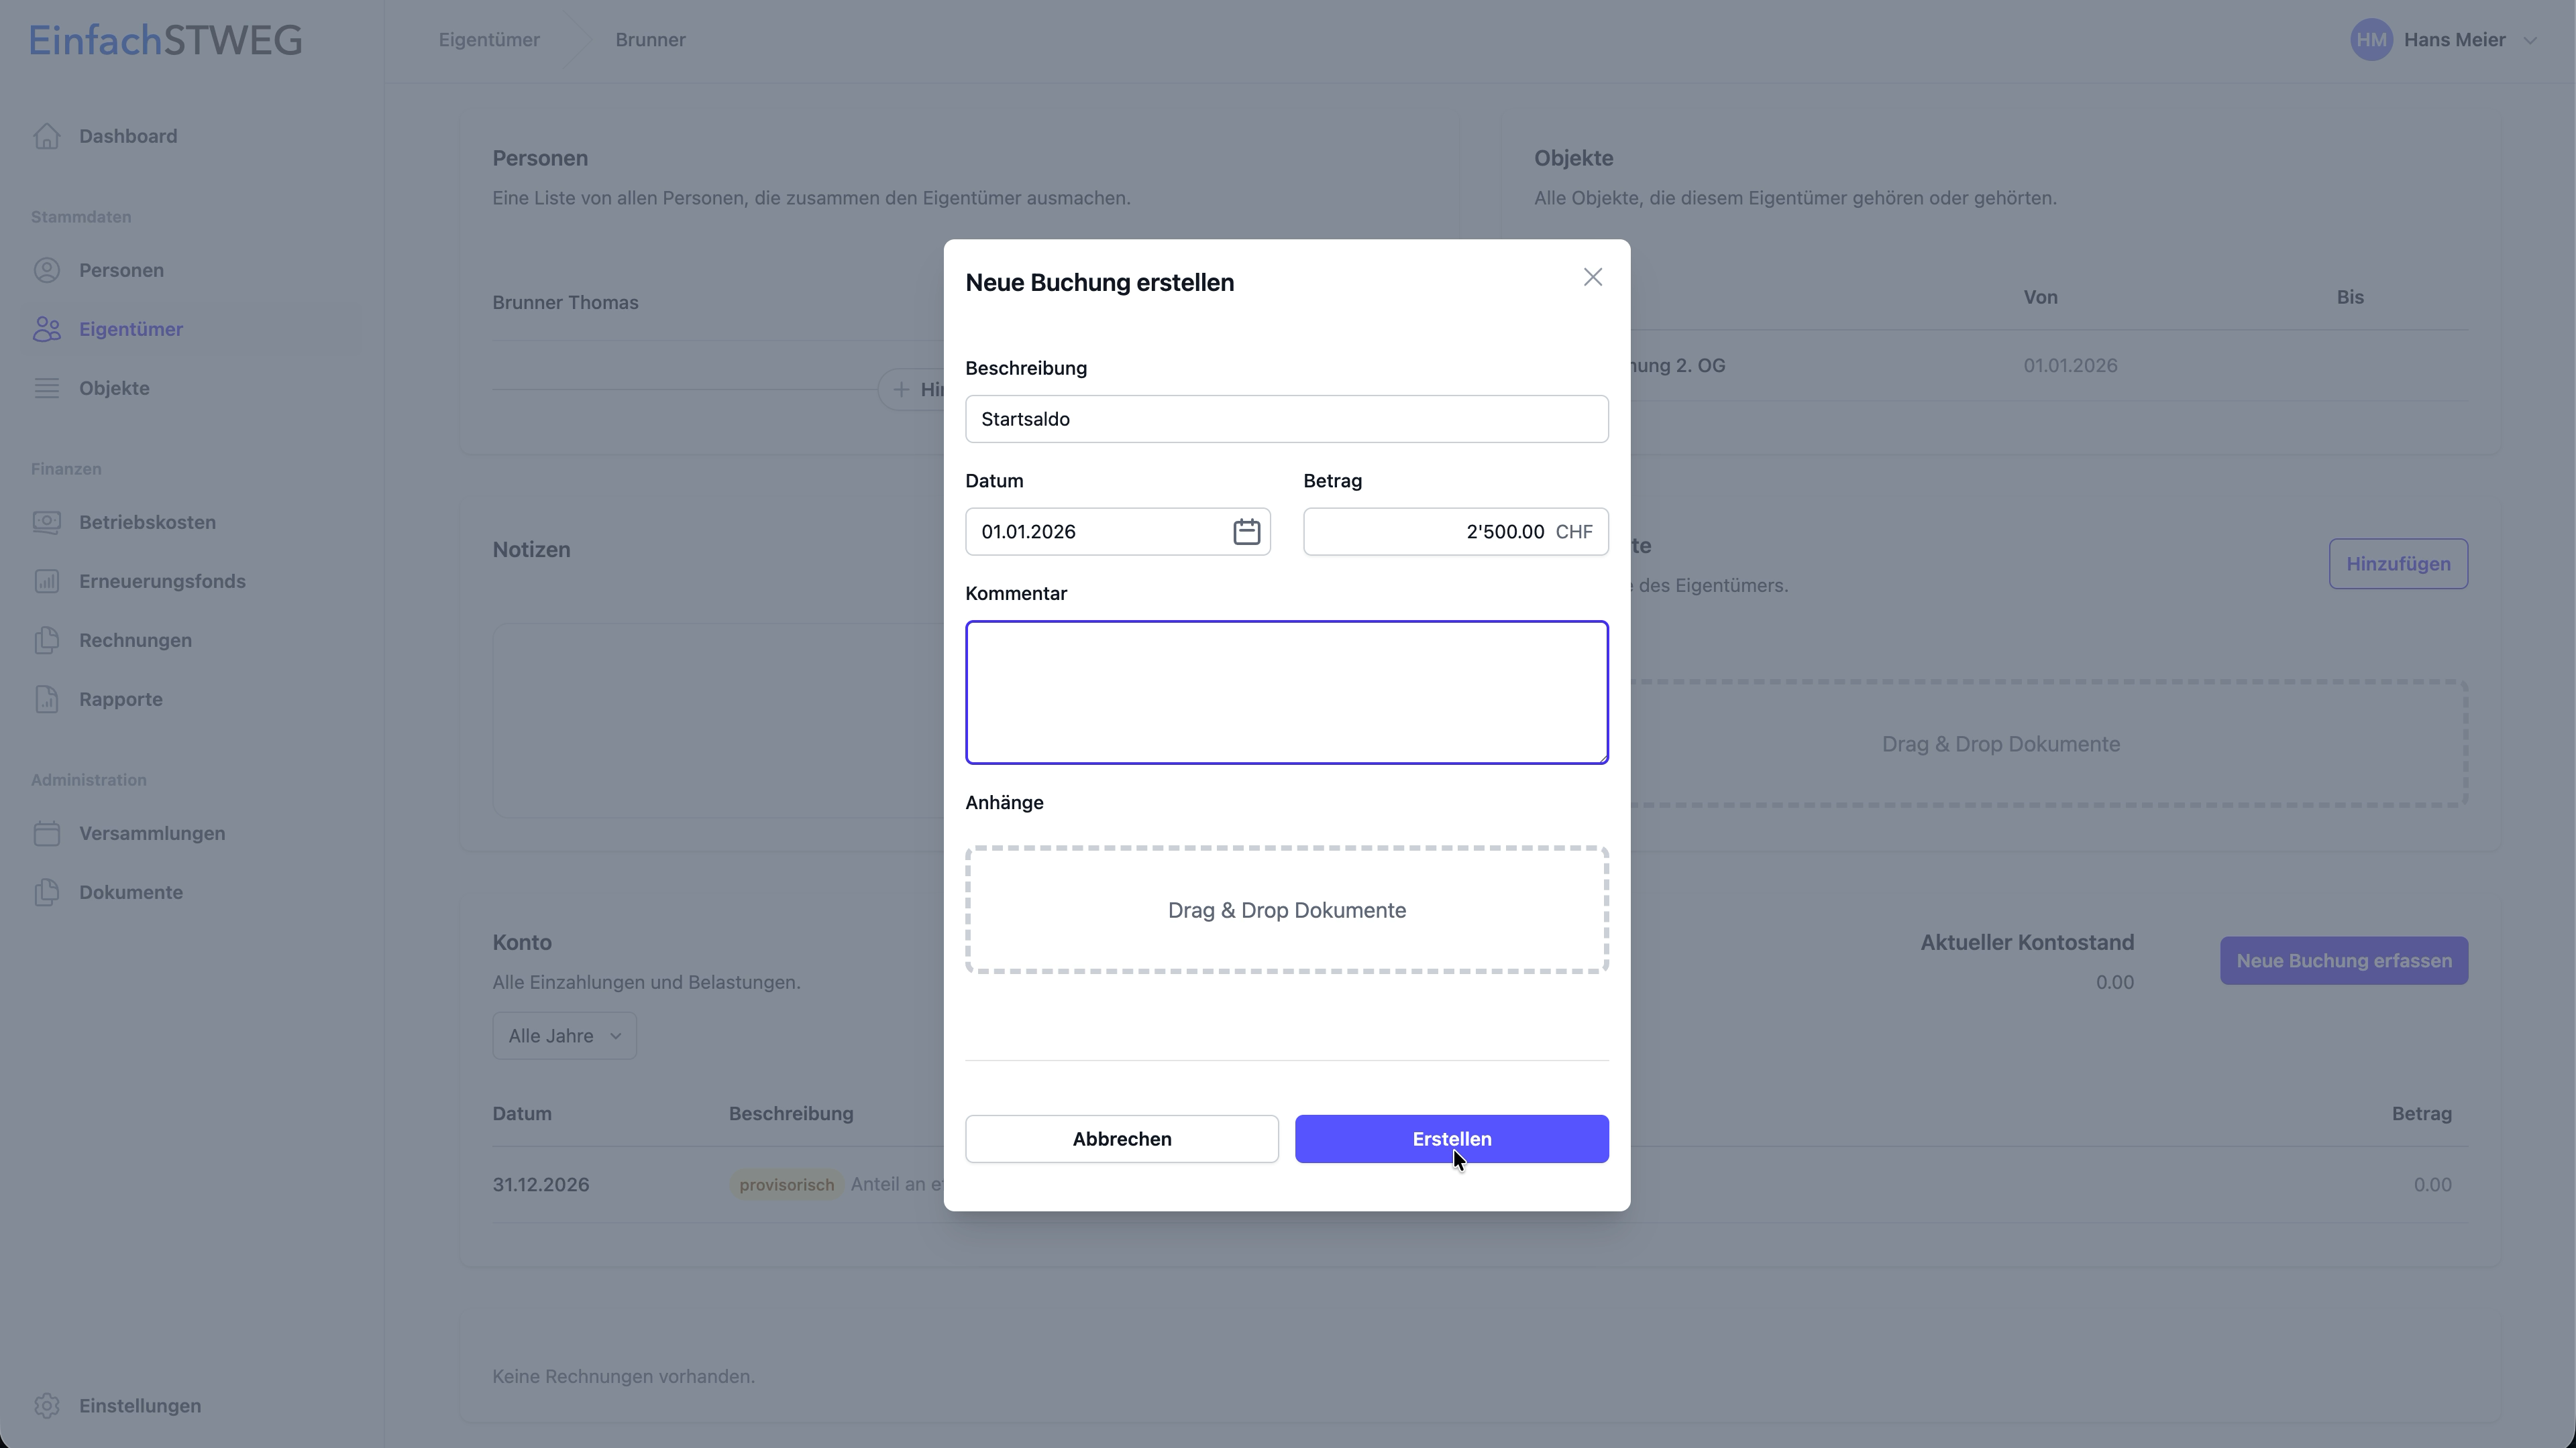Click the Dashboard home icon
This screenshot has height=1448, width=2576.
click(47, 136)
